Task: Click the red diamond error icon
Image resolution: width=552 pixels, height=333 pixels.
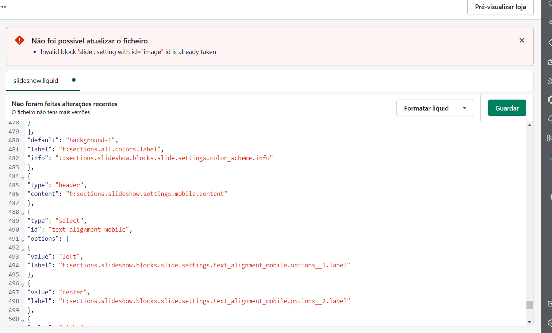Action: click(x=19, y=40)
